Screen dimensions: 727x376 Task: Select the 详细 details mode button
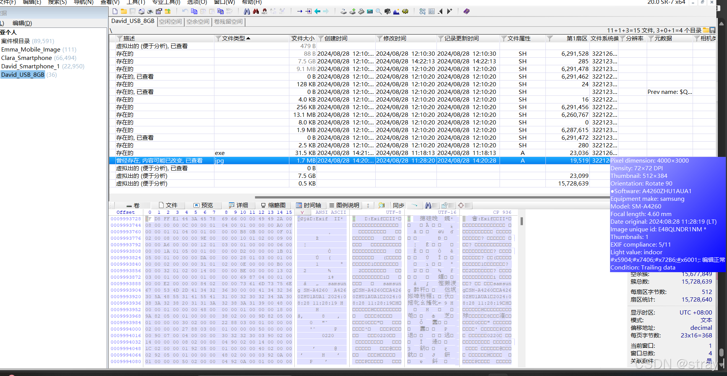tap(239, 205)
